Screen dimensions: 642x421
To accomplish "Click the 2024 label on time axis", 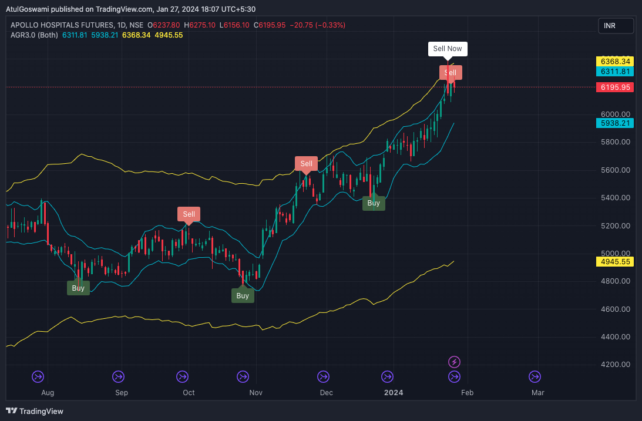I will click(394, 392).
